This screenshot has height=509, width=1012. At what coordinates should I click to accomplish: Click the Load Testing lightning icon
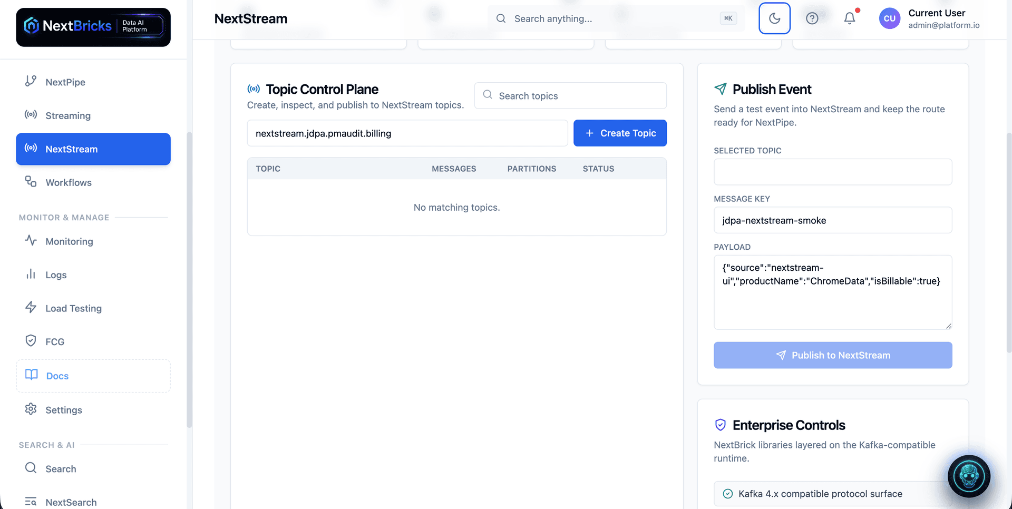tap(31, 307)
